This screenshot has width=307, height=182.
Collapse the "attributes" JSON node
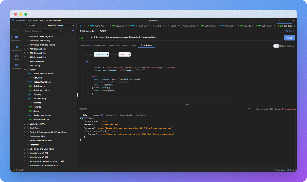tap(85, 131)
